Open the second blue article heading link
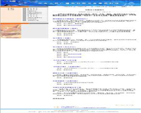Viewport: 141px width, 113px height. point(65,28)
